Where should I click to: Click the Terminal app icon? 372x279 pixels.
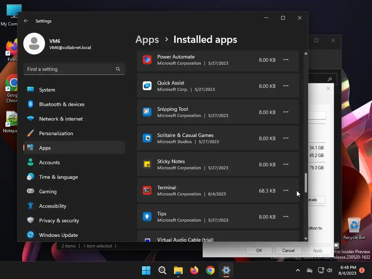tap(147, 190)
